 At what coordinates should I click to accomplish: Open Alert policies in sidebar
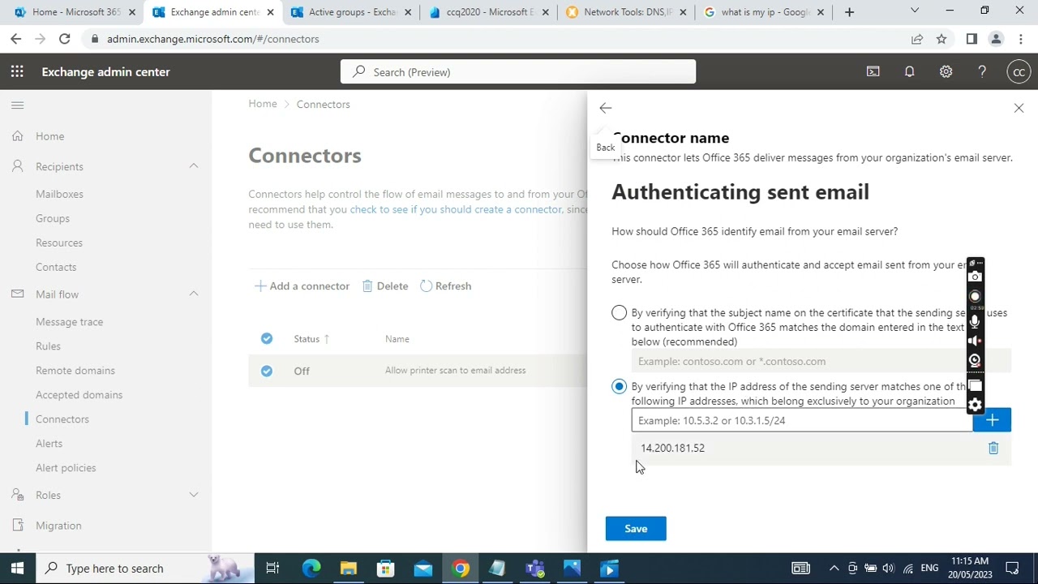66,468
